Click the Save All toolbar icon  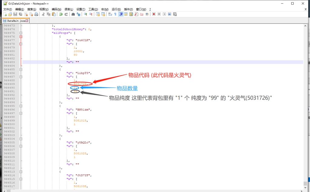click(x=21, y=14)
